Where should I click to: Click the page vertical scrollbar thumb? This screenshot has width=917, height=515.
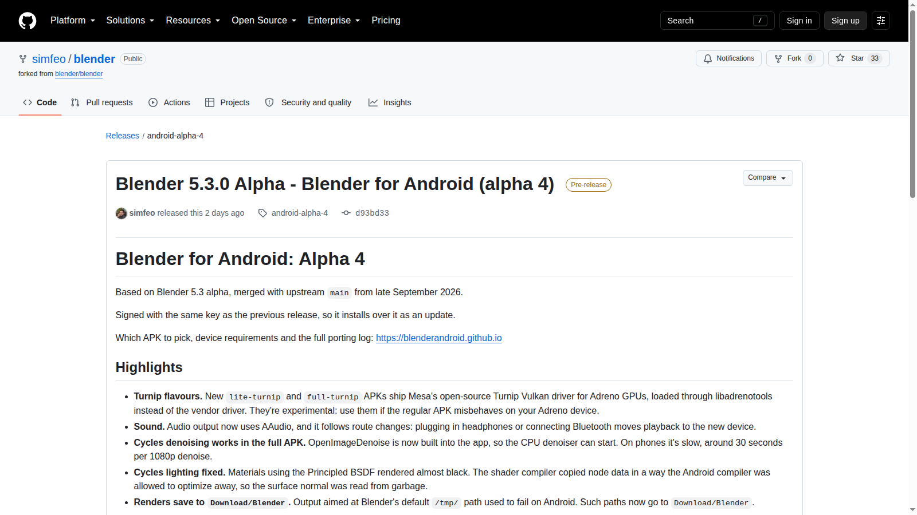pos(912,103)
